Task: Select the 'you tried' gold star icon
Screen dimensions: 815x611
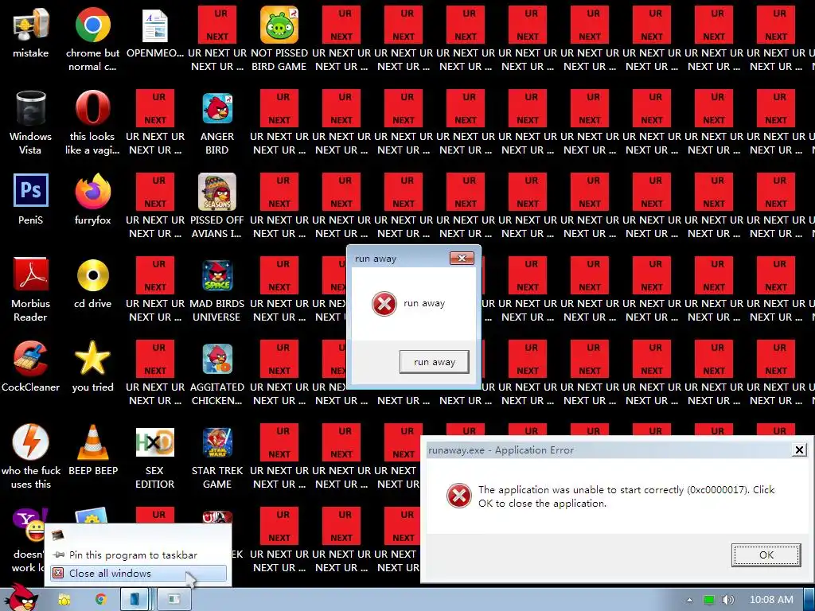Action: coord(92,358)
